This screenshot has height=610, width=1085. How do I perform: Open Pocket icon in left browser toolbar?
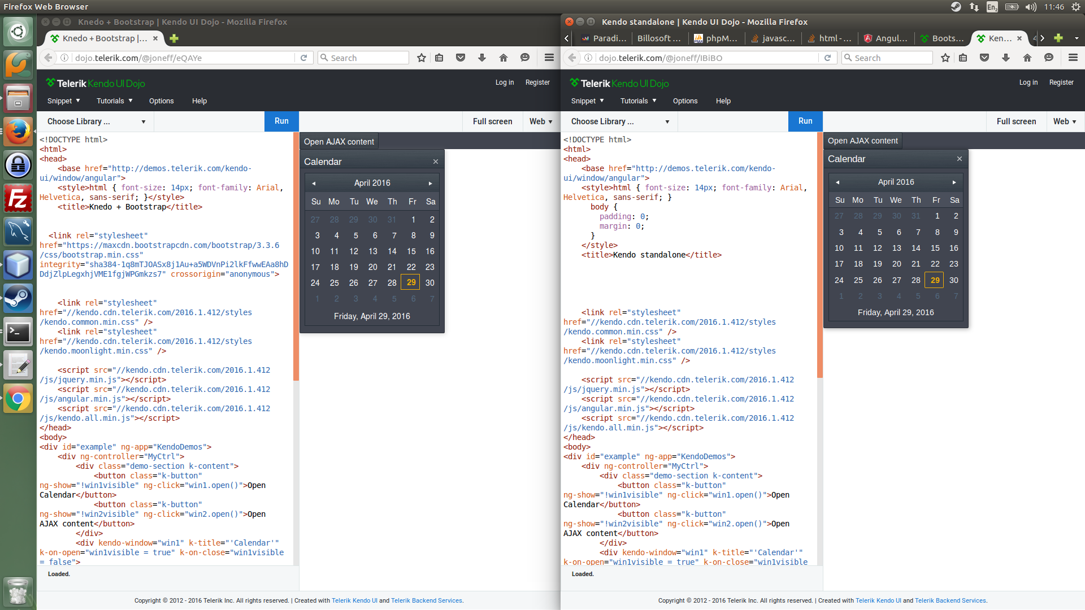(x=461, y=58)
